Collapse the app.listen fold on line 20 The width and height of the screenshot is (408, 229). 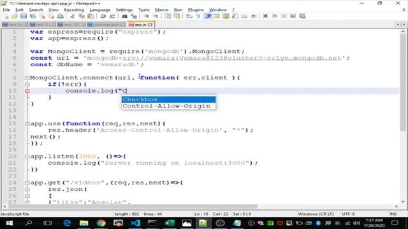click(27, 156)
